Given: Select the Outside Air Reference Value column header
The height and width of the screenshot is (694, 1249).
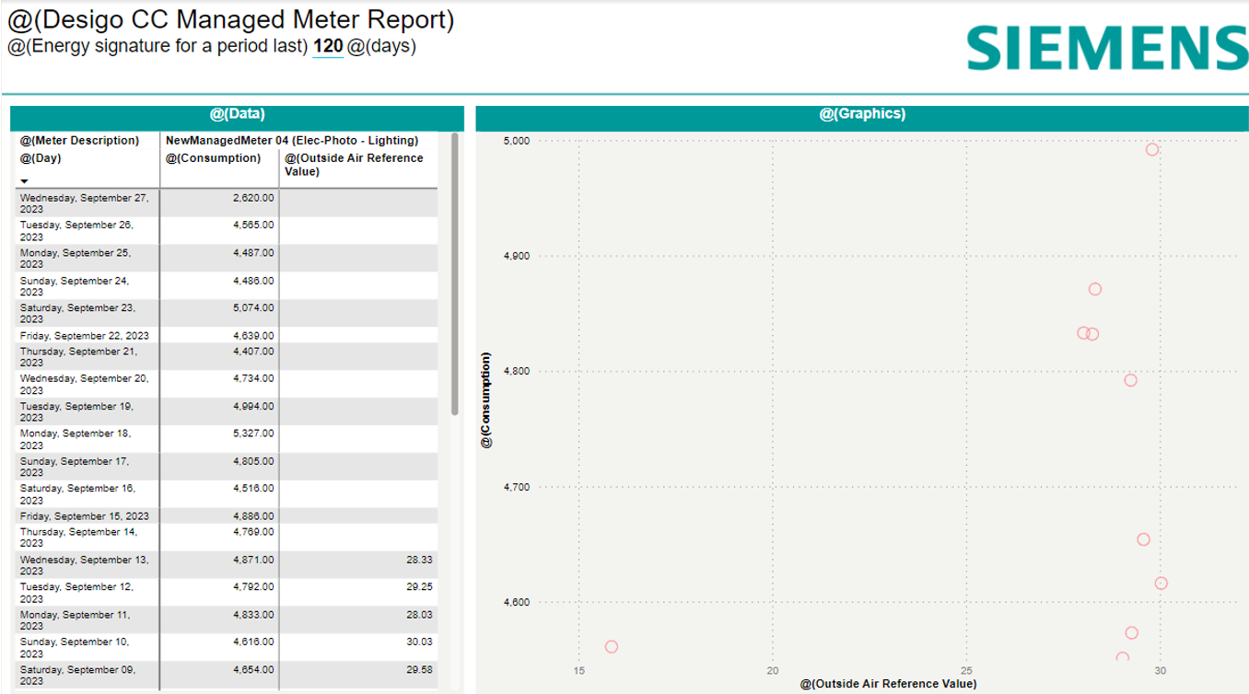Looking at the screenshot, I should (x=354, y=164).
